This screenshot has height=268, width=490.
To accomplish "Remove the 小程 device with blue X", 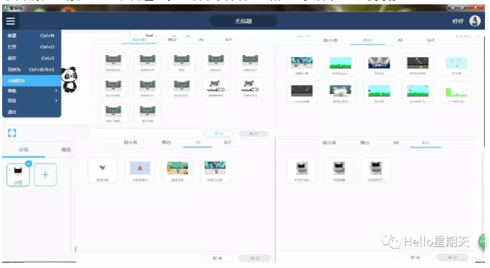I will click(28, 163).
